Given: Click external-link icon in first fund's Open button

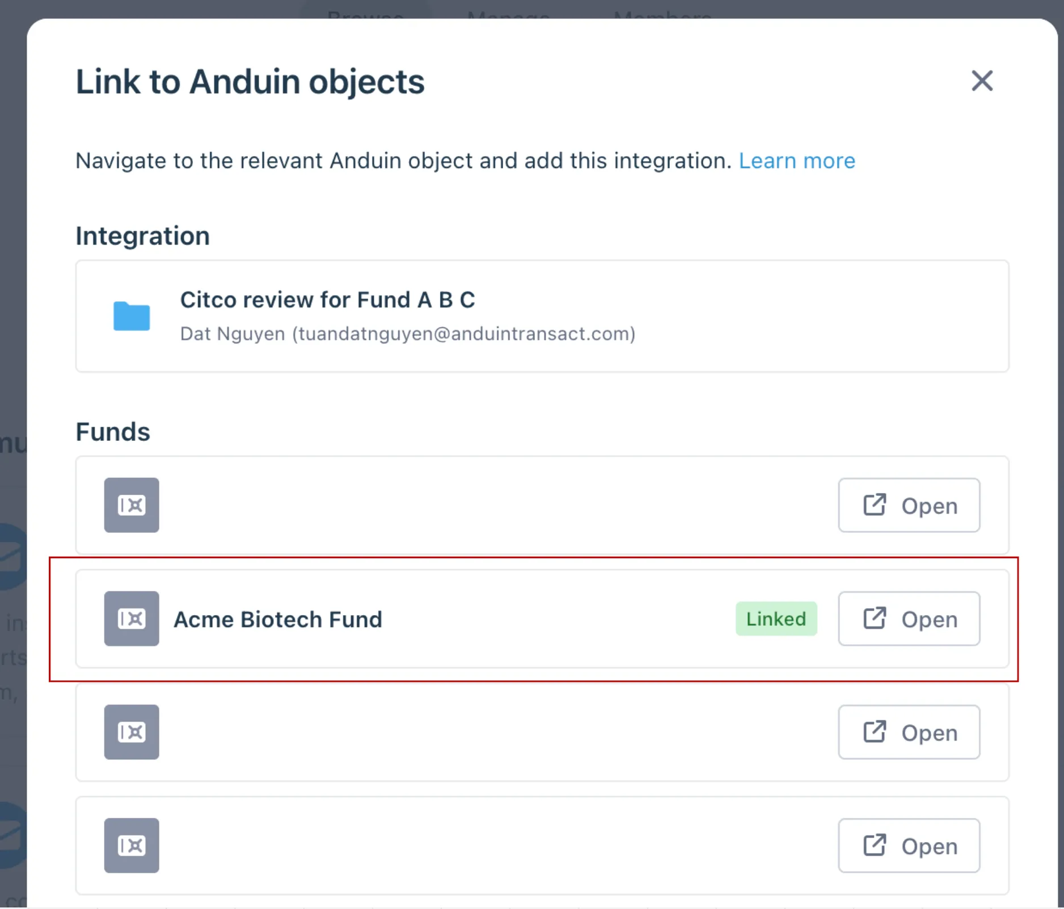Looking at the screenshot, I should click(874, 504).
